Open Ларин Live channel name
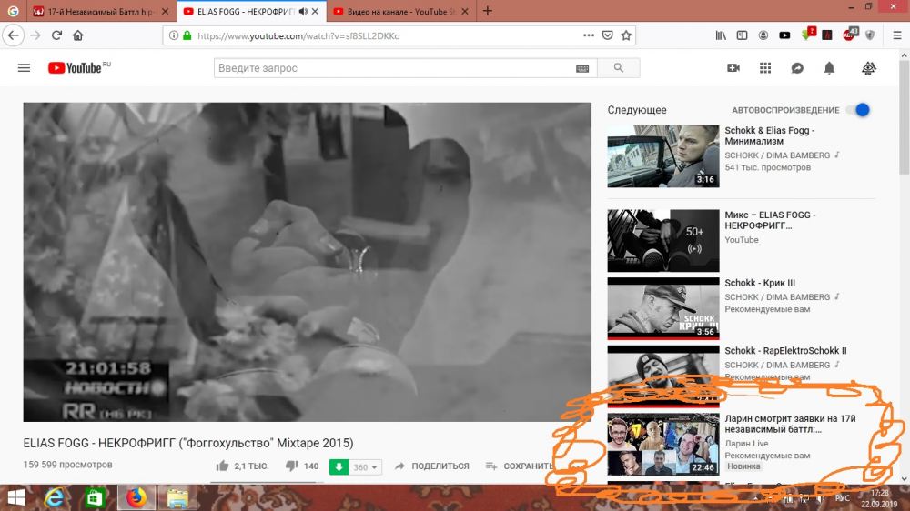This screenshot has height=511, width=910. pos(746,443)
